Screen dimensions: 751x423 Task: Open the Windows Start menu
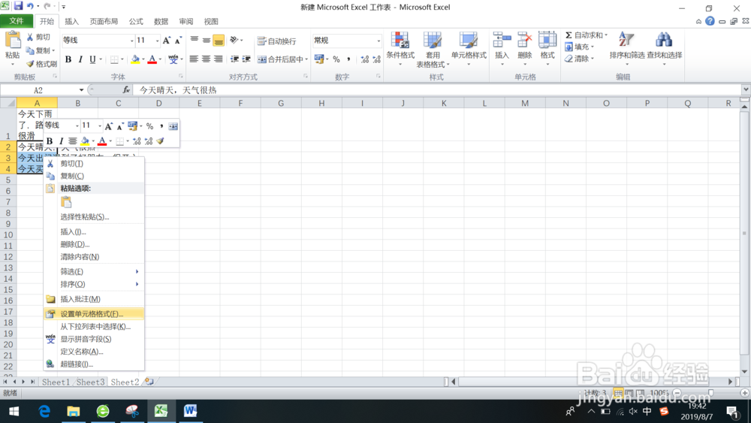tap(14, 411)
